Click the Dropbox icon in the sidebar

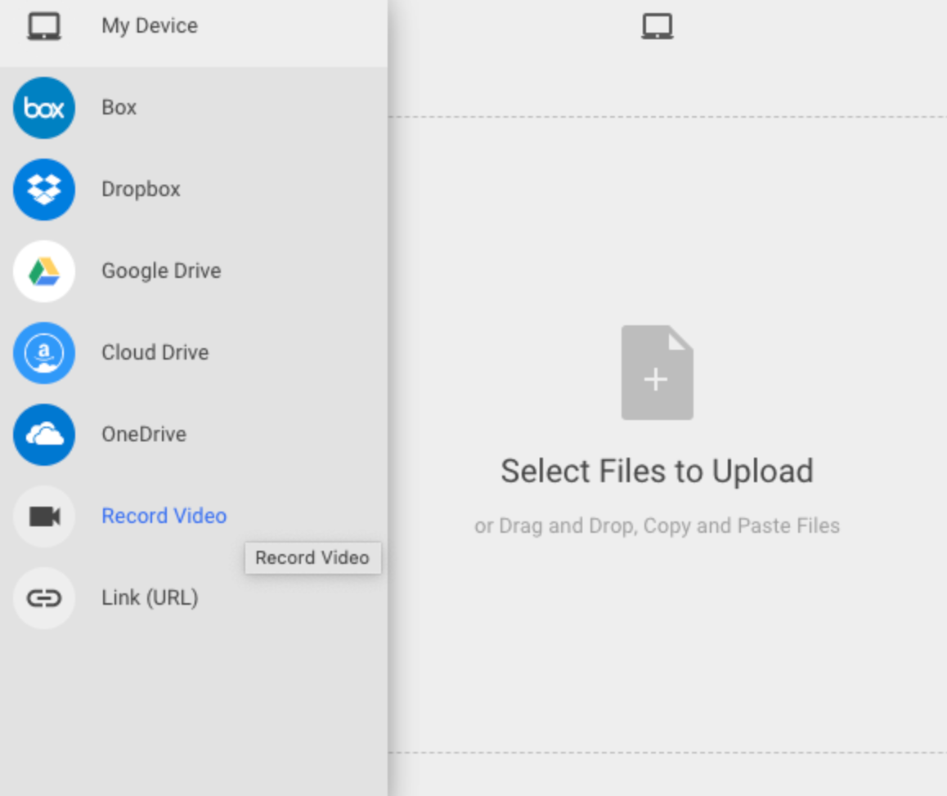point(43,189)
